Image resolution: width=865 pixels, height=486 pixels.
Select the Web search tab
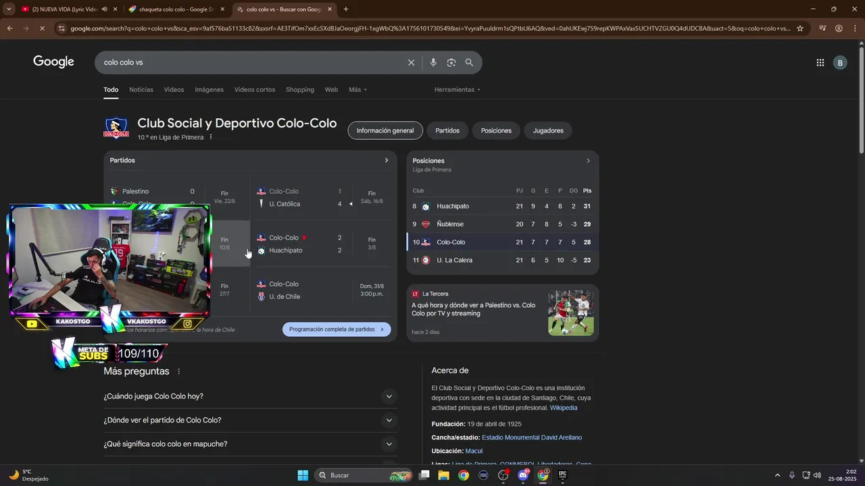[331, 90]
